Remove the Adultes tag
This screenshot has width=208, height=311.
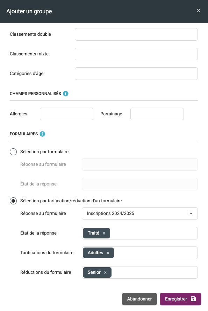[x=108, y=253]
